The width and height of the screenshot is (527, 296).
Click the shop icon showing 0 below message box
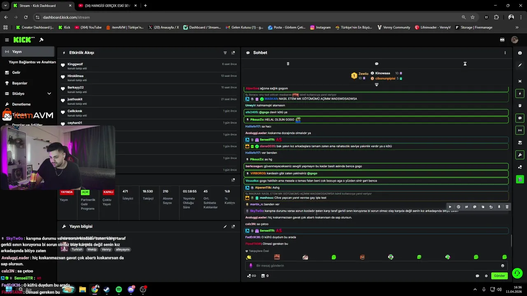pos(265,276)
